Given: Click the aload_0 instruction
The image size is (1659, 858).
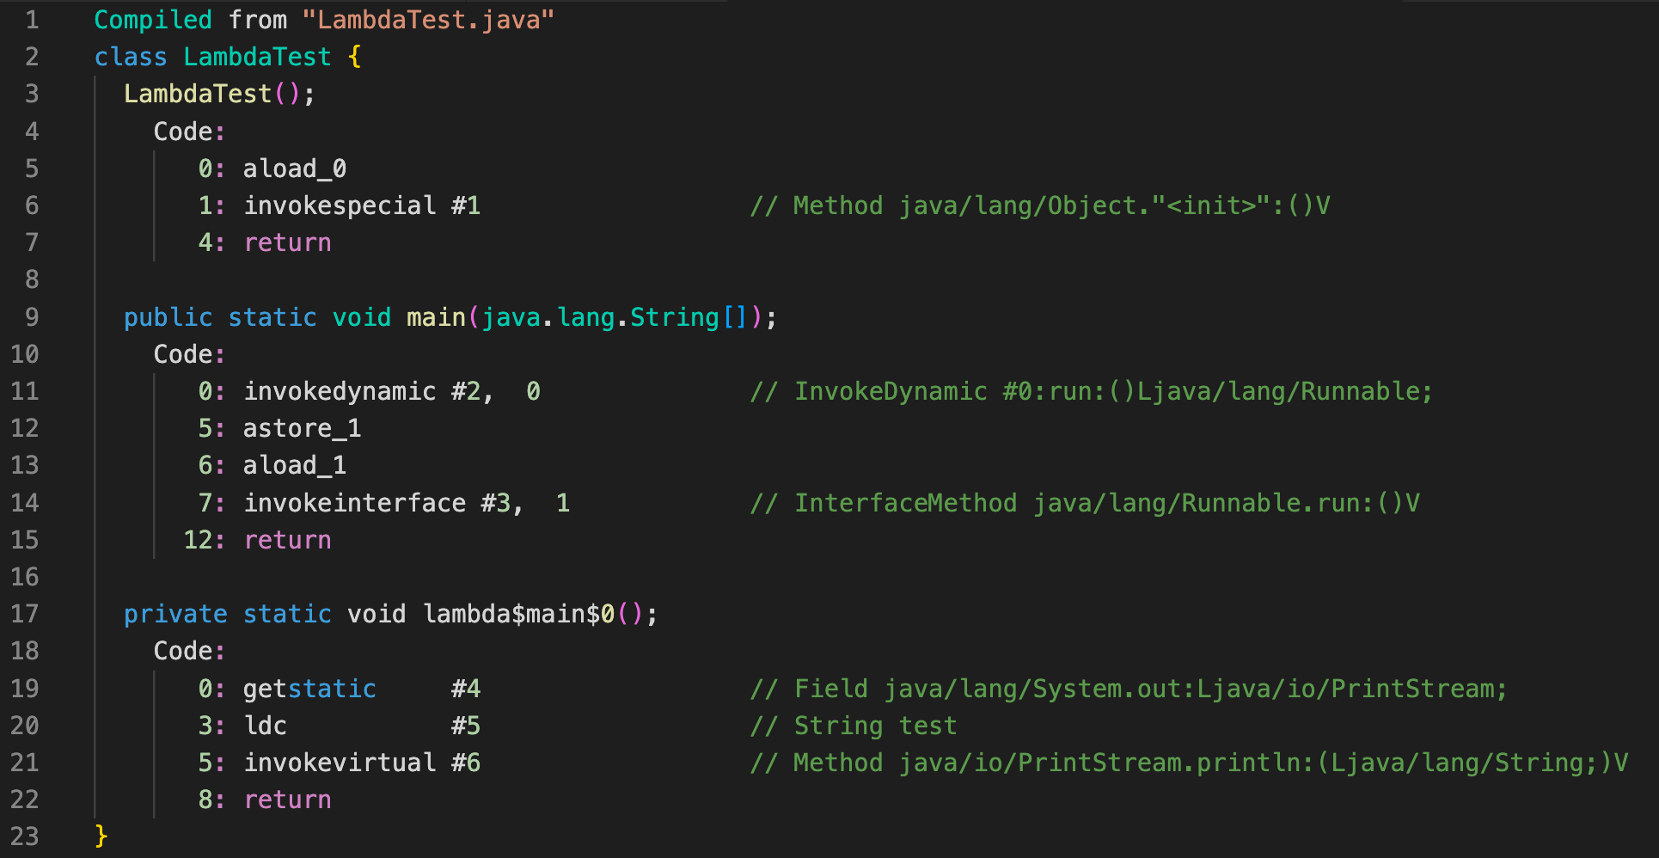Looking at the screenshot, I should point(295,169).
